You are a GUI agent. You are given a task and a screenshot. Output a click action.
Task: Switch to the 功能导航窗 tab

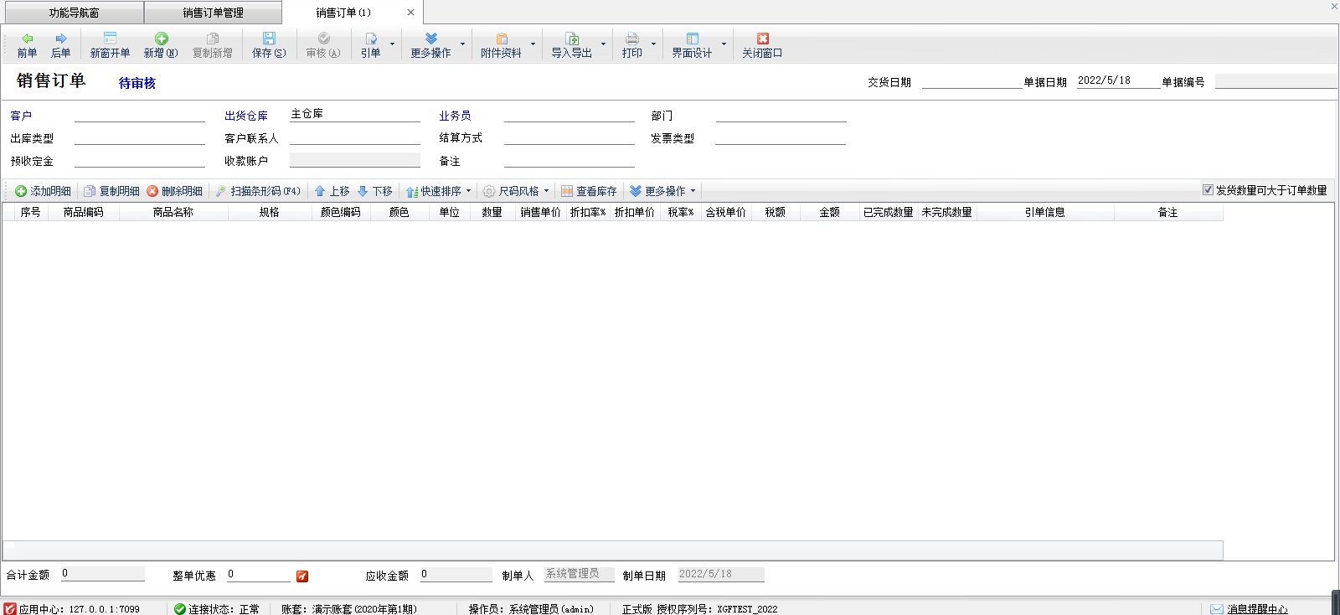click(73, 13)
